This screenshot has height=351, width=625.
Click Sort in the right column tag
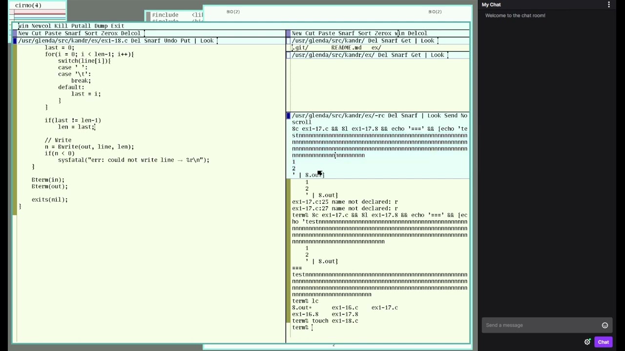[x=365, y=33]
